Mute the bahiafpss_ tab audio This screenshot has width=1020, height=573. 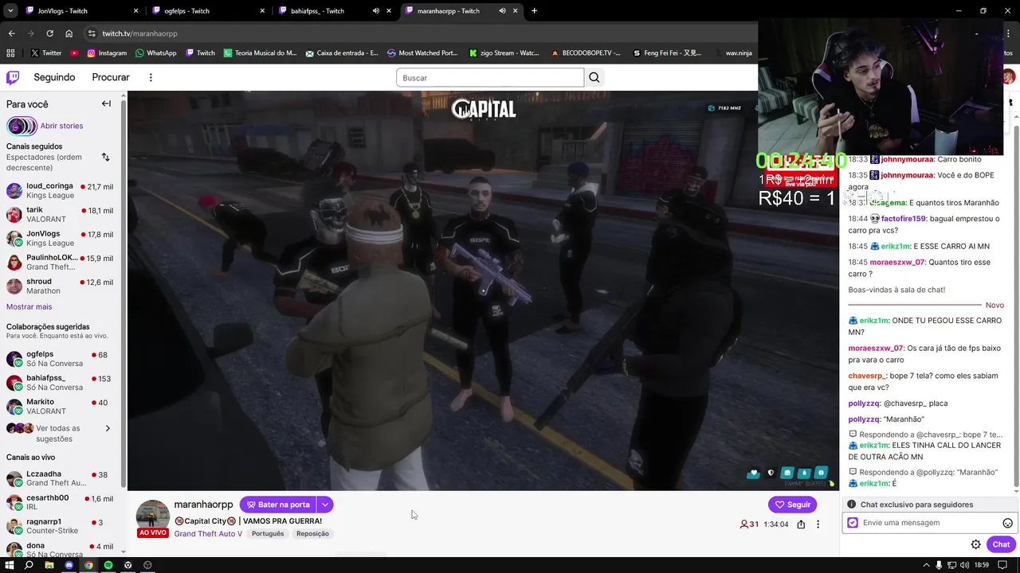click(x=376, y=11)
